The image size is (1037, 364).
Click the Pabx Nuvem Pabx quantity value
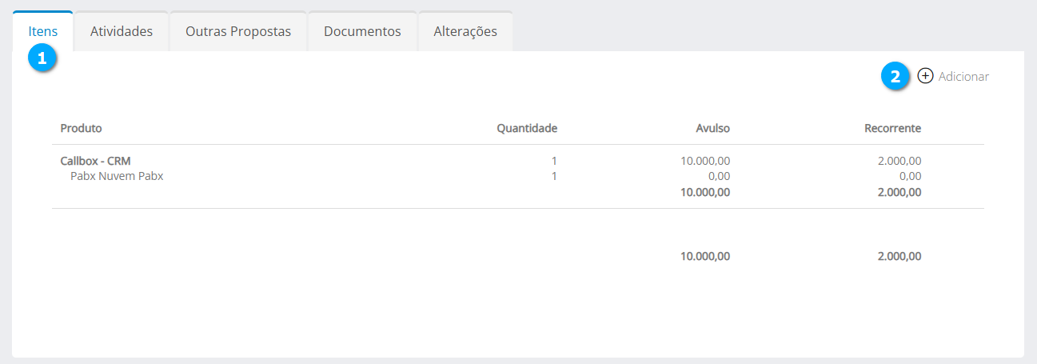pyautogui.click(x=554, y=176)
